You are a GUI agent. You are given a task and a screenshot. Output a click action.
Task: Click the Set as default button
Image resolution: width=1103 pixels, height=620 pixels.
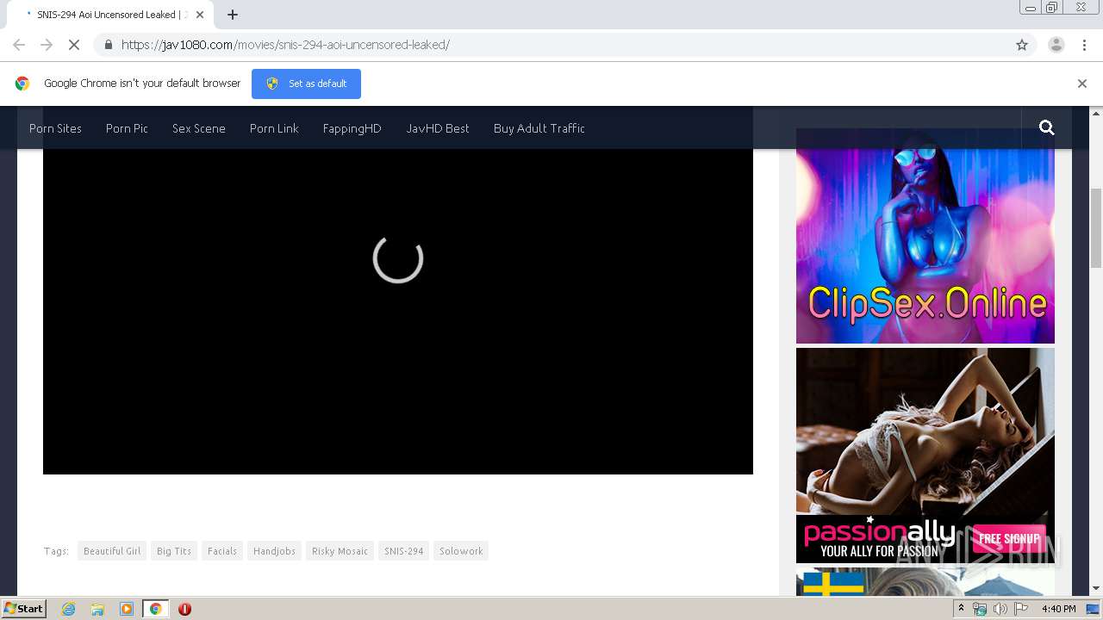pyautogui.click(x=306, y=84)
